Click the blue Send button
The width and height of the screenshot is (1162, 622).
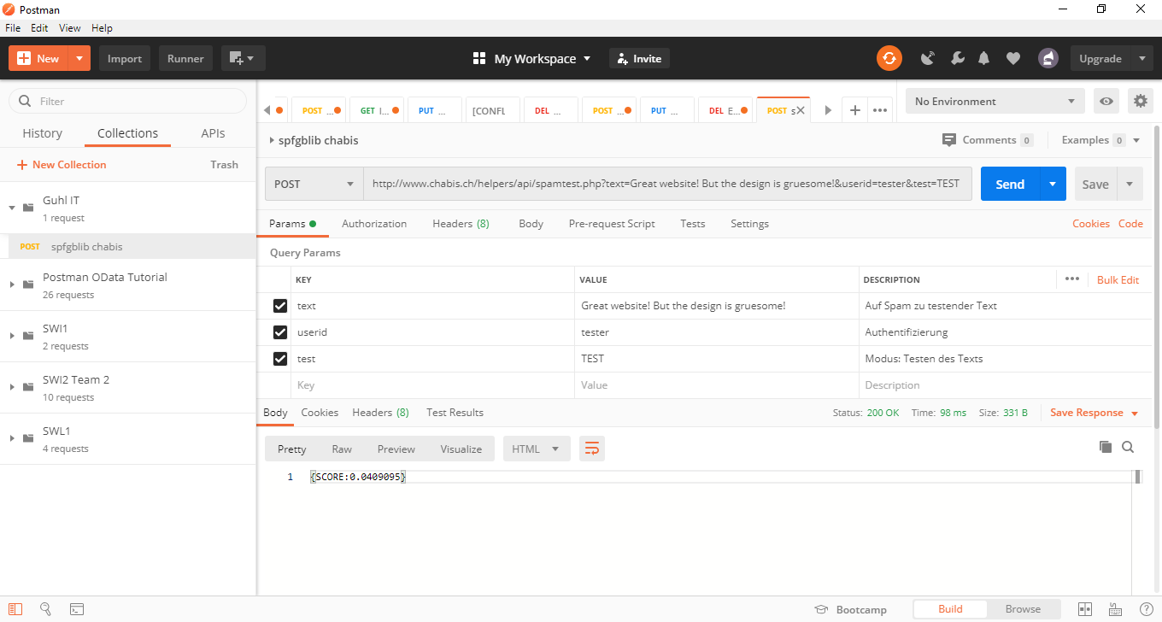coord(1010,184)
